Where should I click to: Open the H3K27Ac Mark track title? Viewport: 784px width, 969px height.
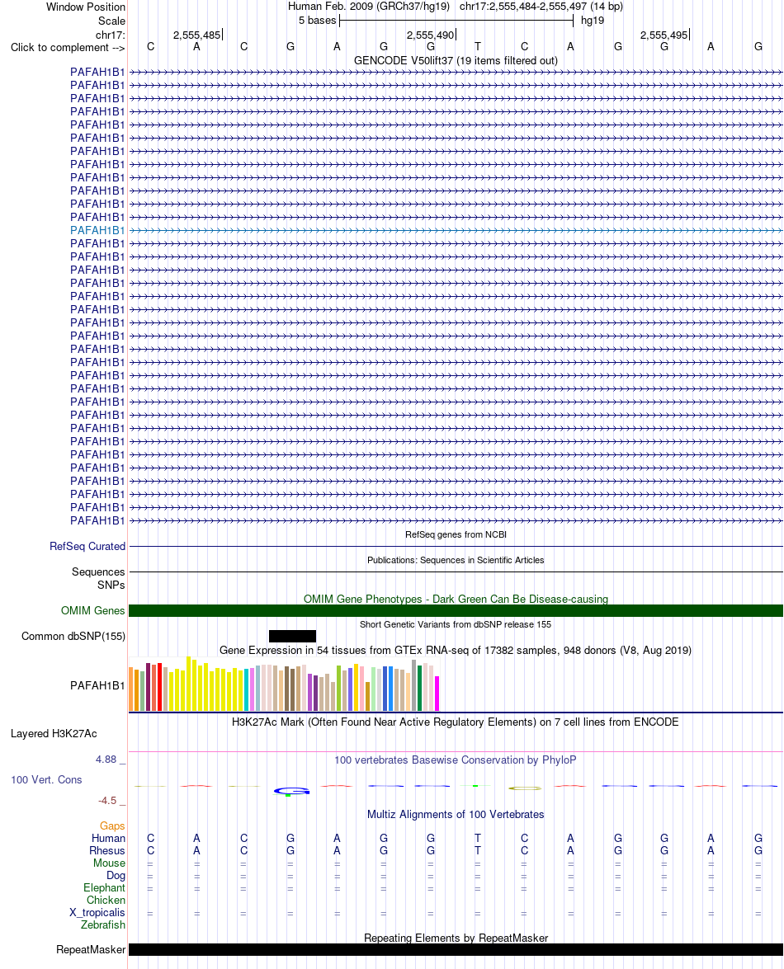pyautogui.click(x=456, y=722)
